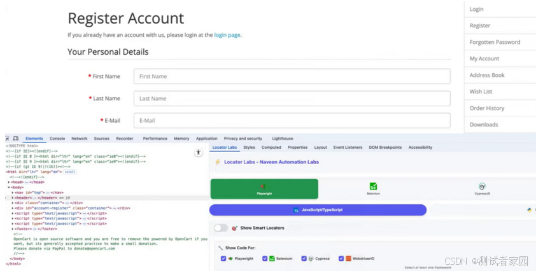Screen dimensions: 536x271
Task: Expand the header element node arrow
Action: pyautogui.click(x=13, y=198)
